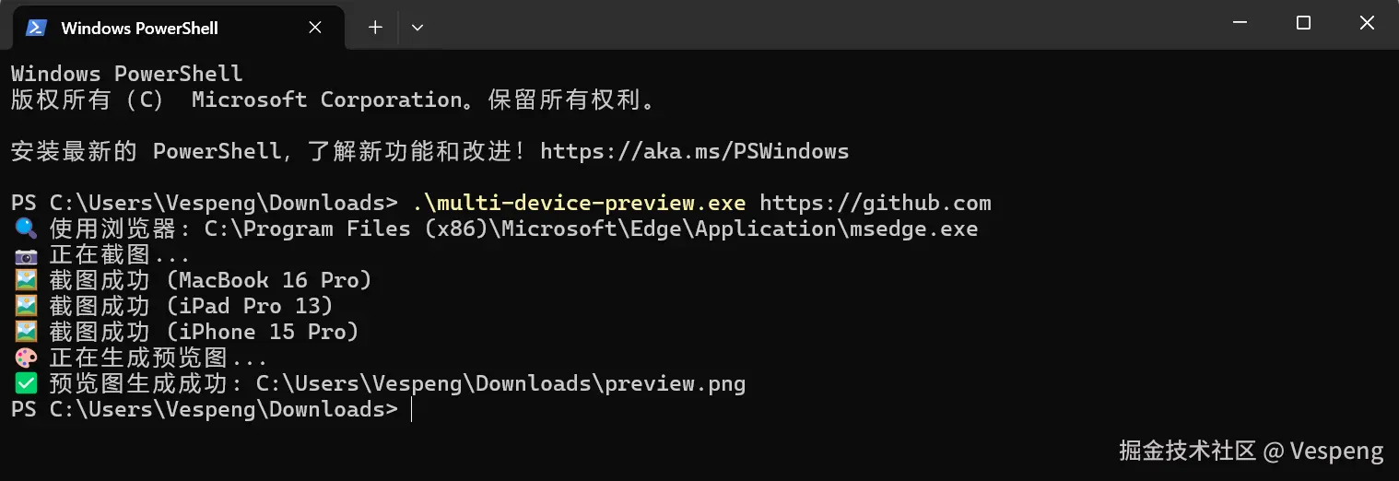
Task: Click the .\multi-device-preview.exe command text
Action: (579, 203)
